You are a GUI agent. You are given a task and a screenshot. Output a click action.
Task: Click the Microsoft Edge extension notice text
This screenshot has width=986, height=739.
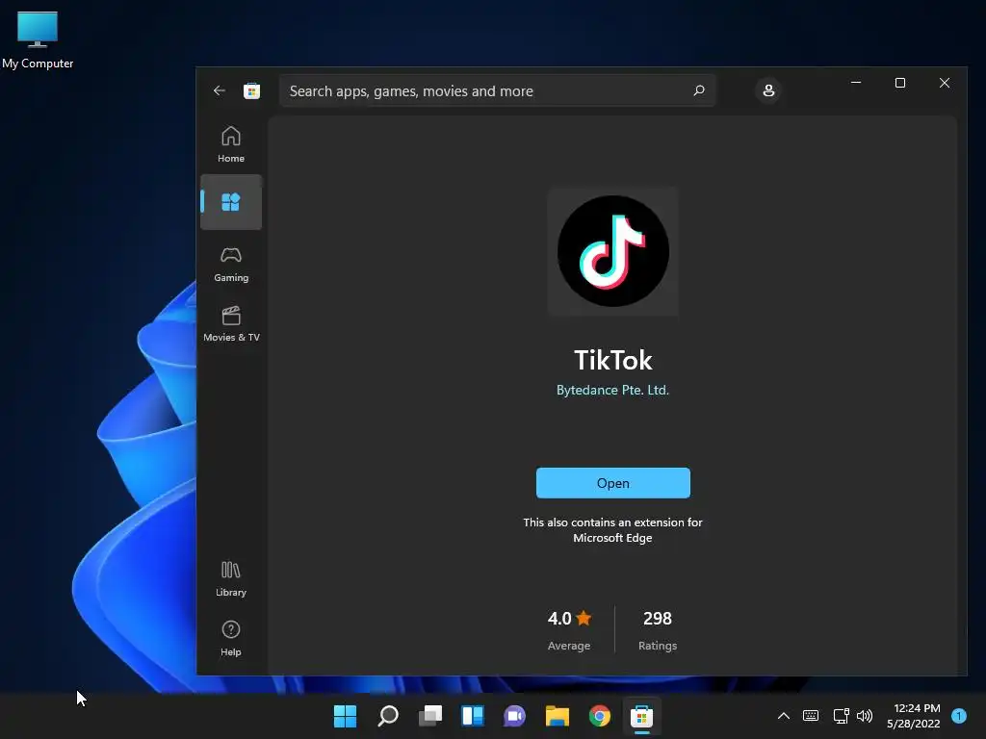[612, 530]
